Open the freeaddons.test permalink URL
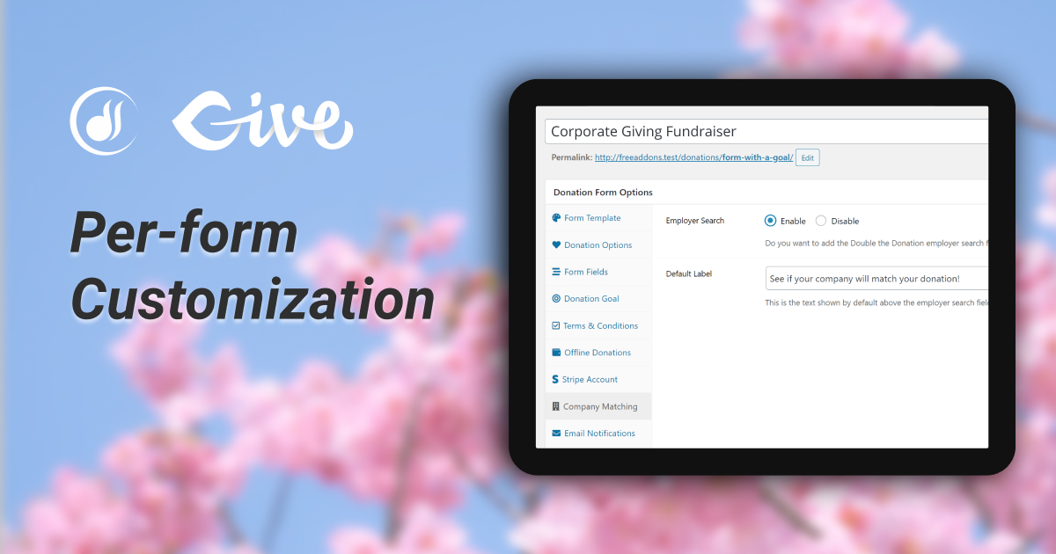The image size is (1056, 554). click(694, 157)
